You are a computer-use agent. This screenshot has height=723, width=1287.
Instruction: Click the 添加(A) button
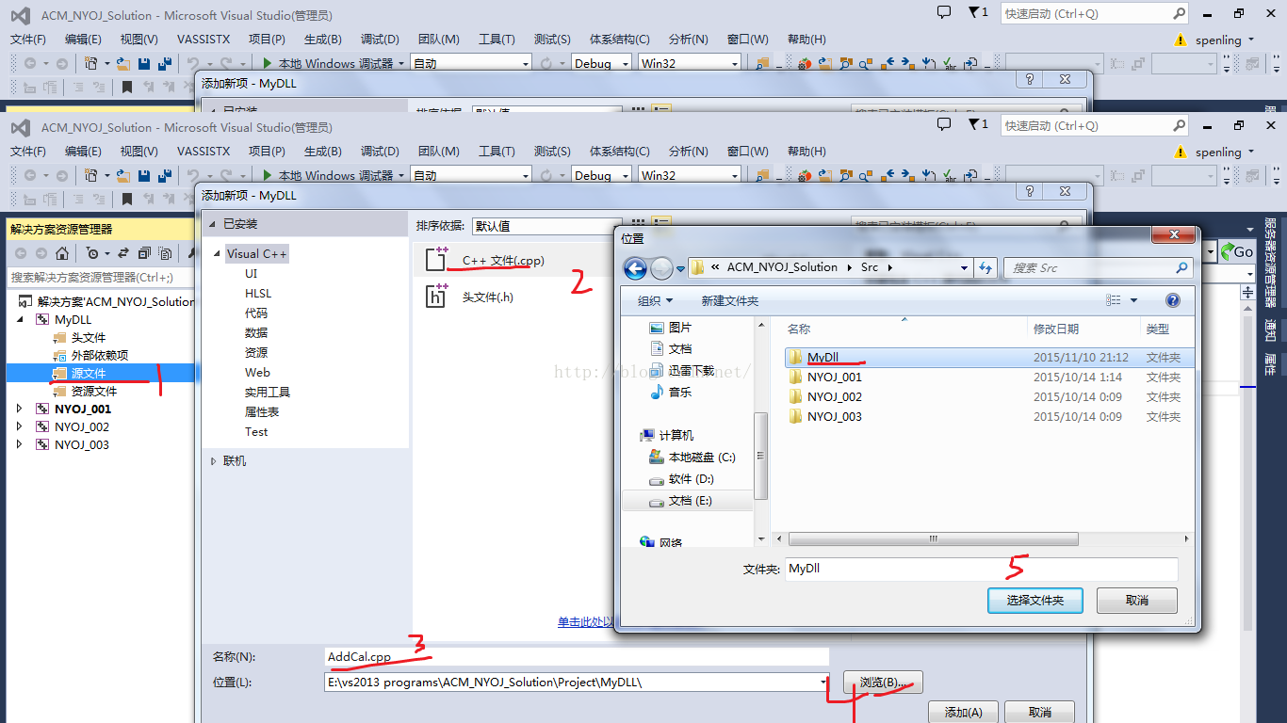(963, 712)
